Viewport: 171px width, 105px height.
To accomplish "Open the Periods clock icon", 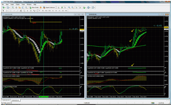I will click(88, 7).
